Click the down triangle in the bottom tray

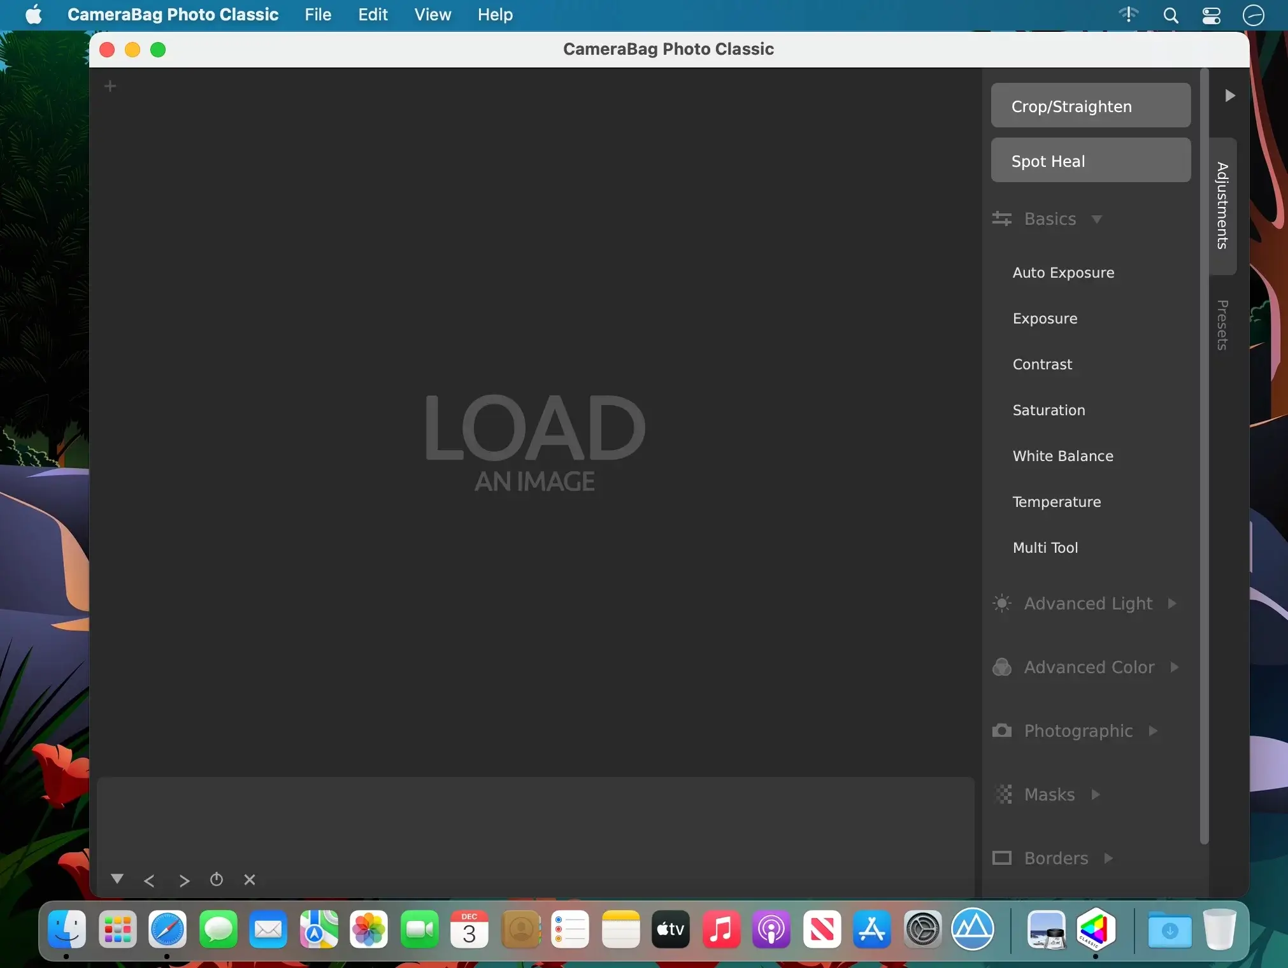(117, 879)
